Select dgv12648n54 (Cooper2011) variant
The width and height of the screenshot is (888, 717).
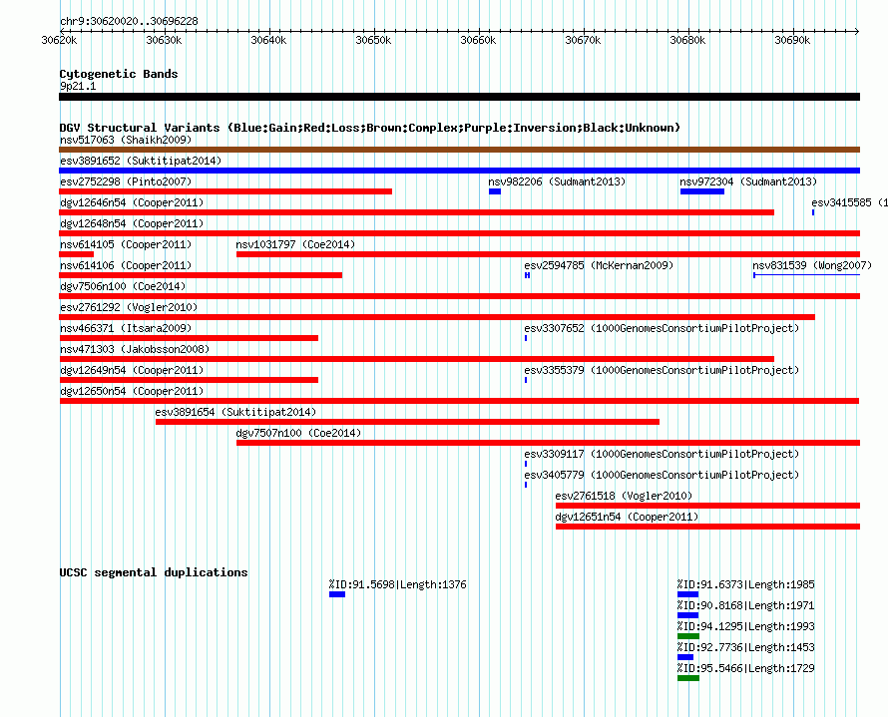coord(132,223)
